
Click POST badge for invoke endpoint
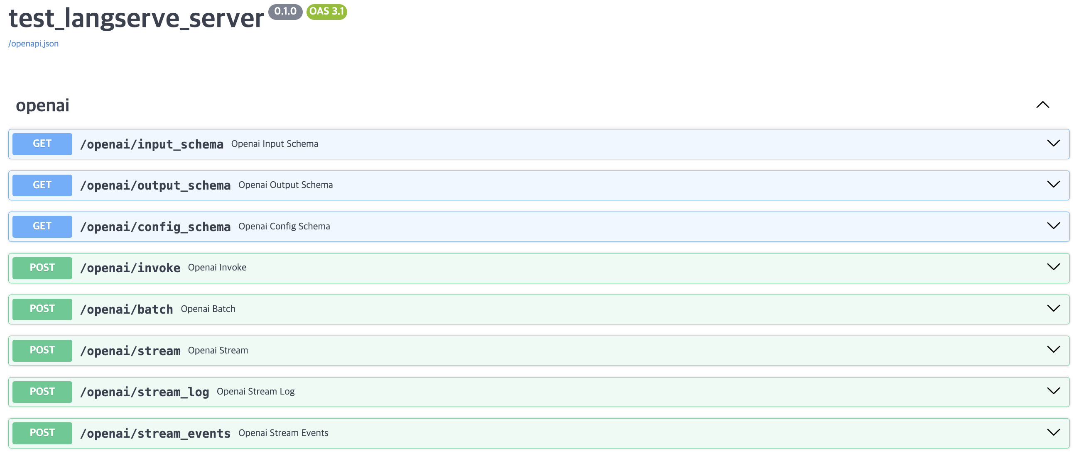tap(42, 268)
